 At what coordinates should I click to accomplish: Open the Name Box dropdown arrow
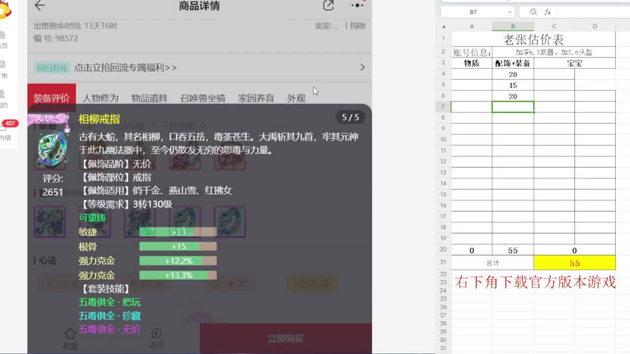click(509, 12)
